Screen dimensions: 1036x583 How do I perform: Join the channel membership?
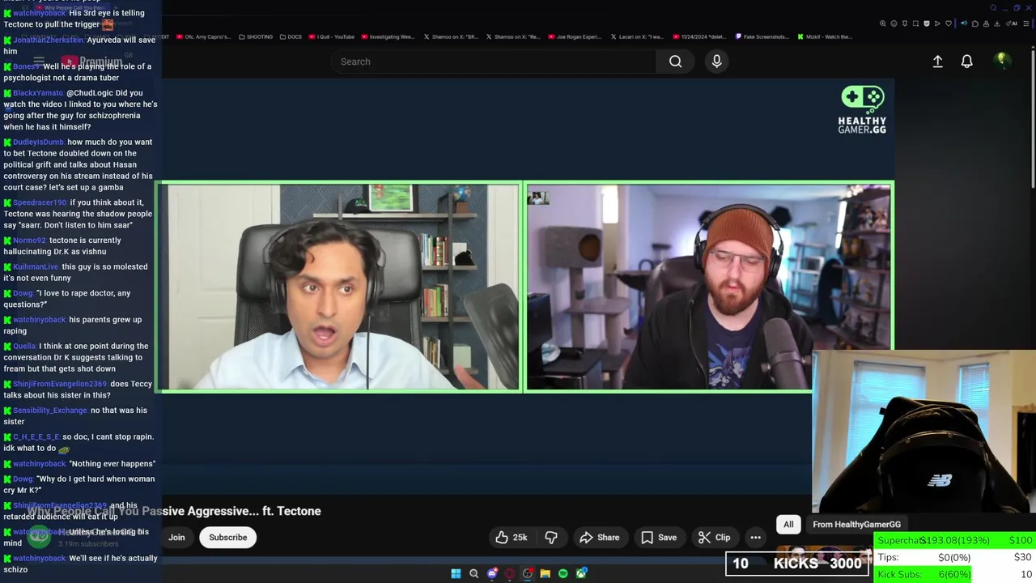point(176,538)
